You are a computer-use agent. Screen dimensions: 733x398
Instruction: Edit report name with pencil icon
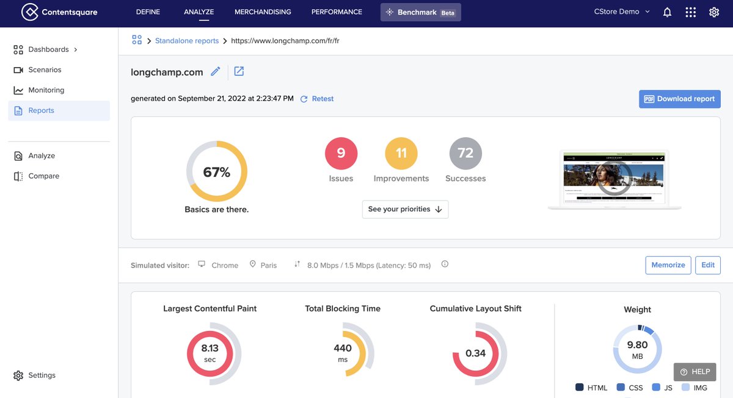click(215, 71)
